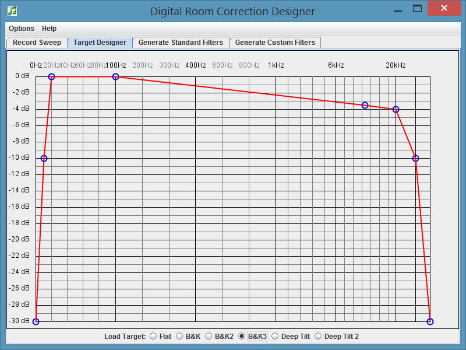Click the -30 dB control point at far left
466x350 pixels.
(x=36, y=321)
